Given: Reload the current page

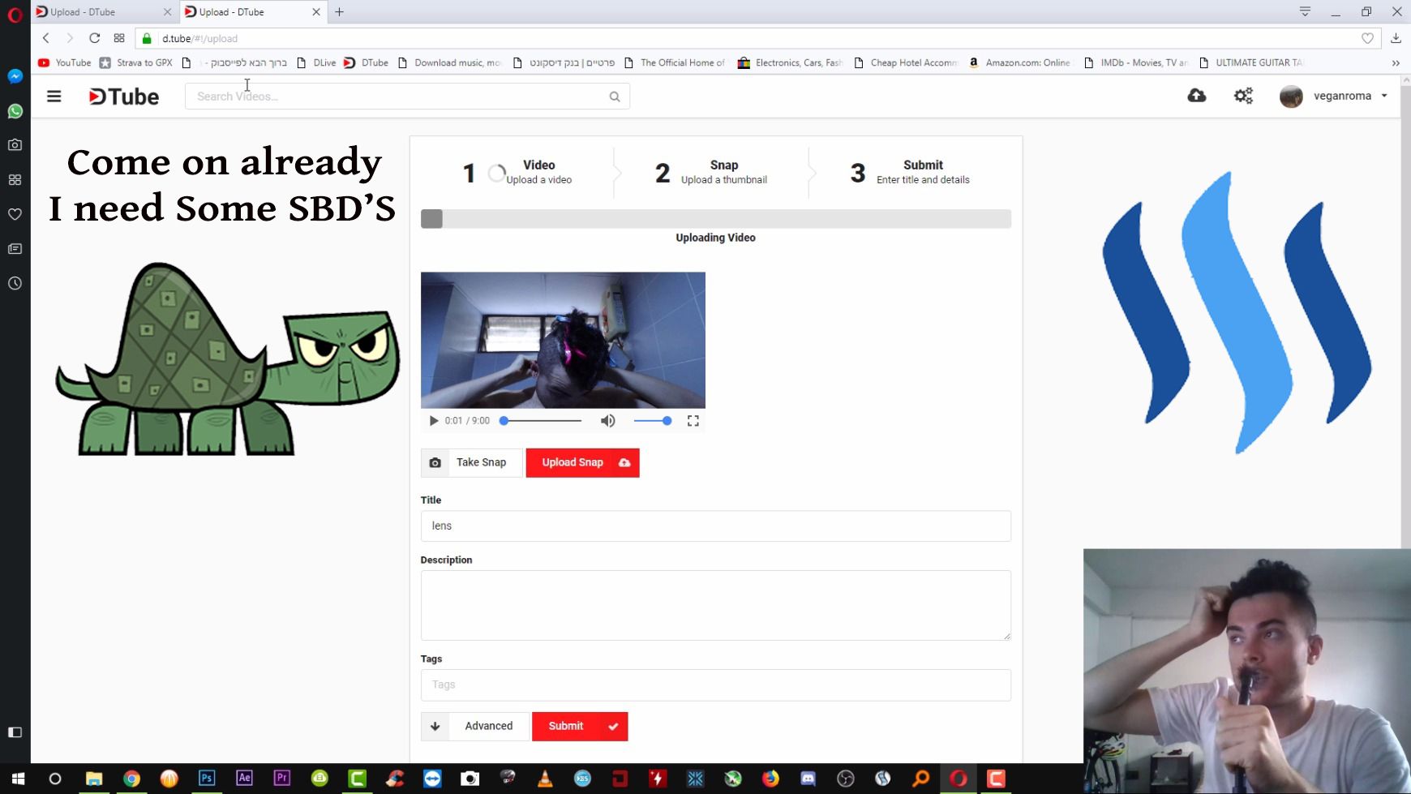Looking at the screenshot, I should (x=94, y=38).
